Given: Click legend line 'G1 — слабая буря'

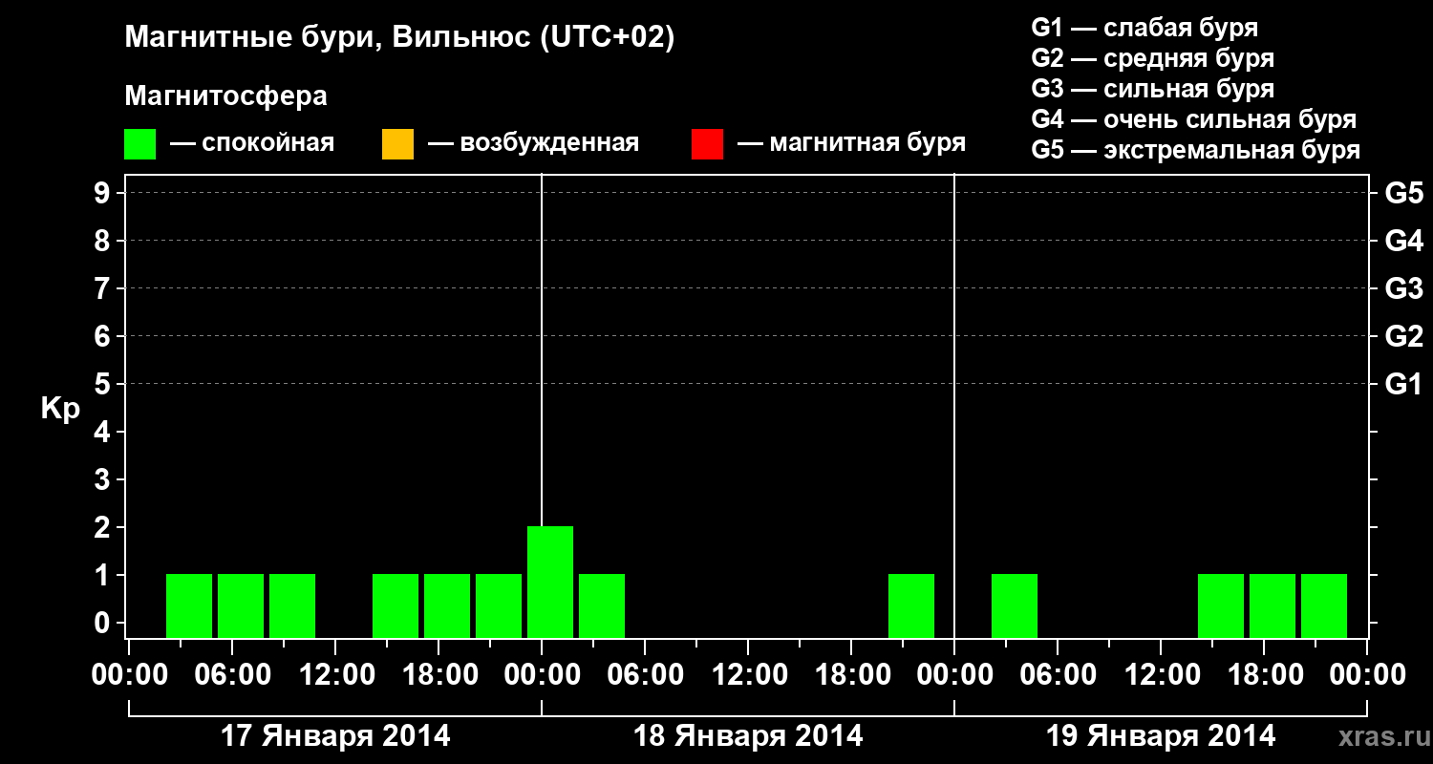Looking at the screenshot, I should 1144,28.
